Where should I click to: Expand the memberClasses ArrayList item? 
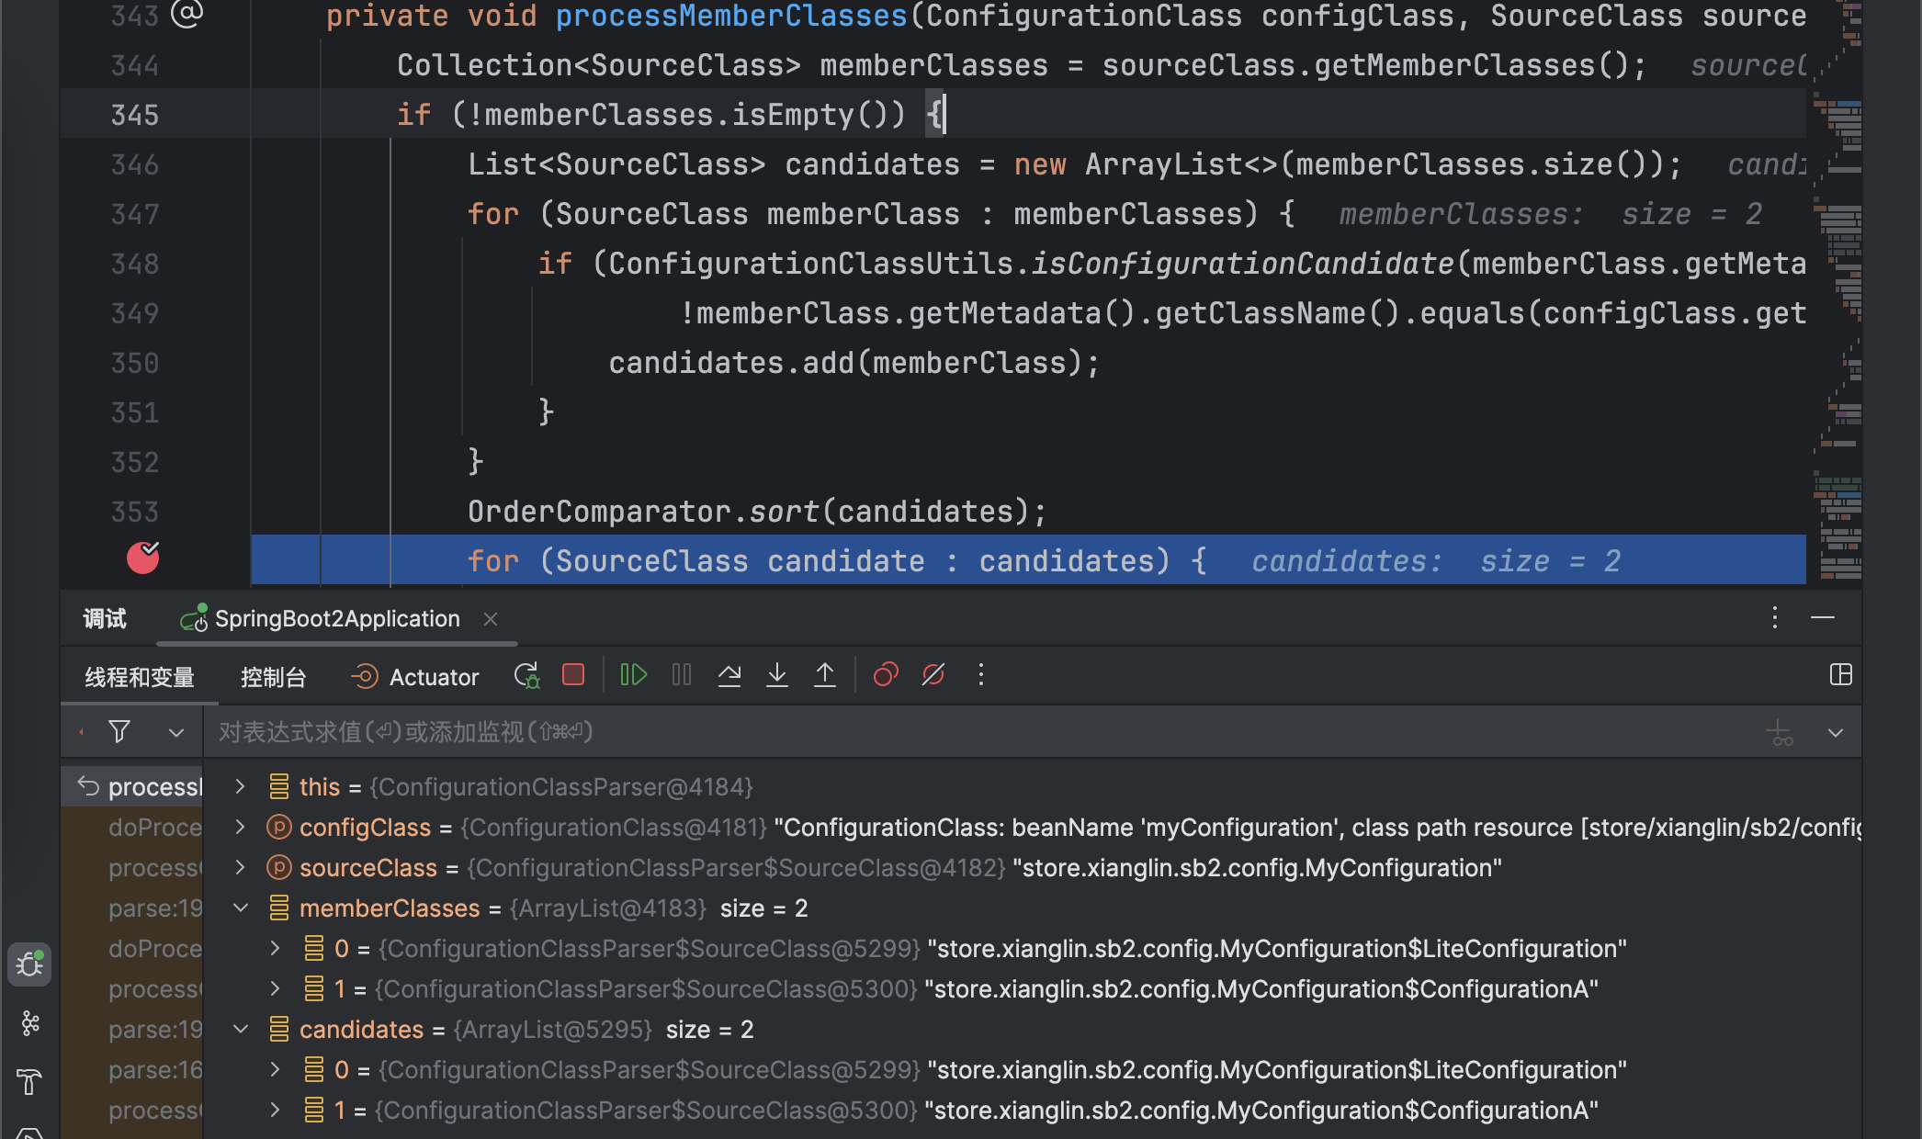(240, 908)
